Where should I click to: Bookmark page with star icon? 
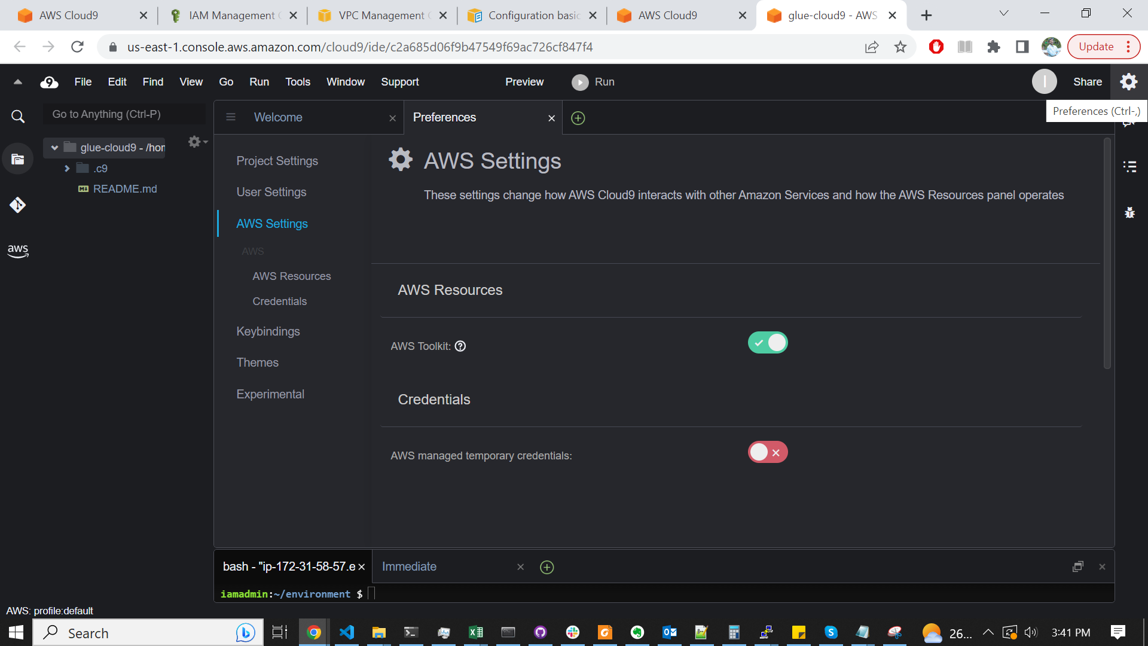900,47
